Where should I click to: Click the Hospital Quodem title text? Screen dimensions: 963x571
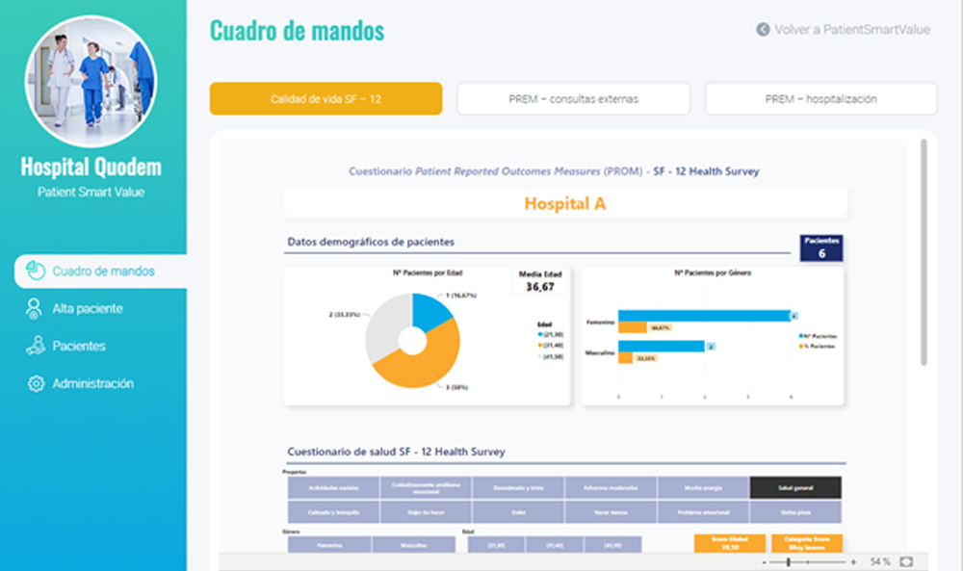tap(91, 167)
